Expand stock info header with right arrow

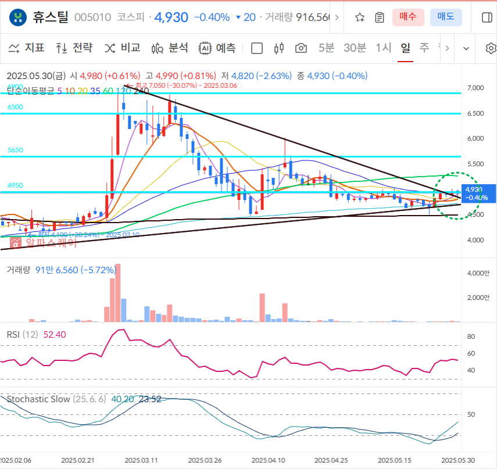pyautogui.click(x=337, y=17)
